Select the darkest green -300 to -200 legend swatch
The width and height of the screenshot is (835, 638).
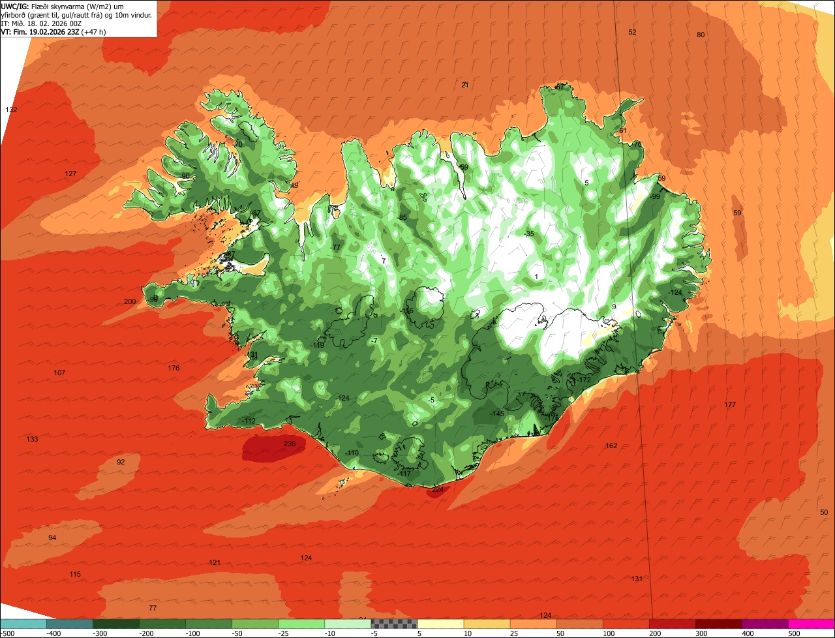click(x=115, y=624)
